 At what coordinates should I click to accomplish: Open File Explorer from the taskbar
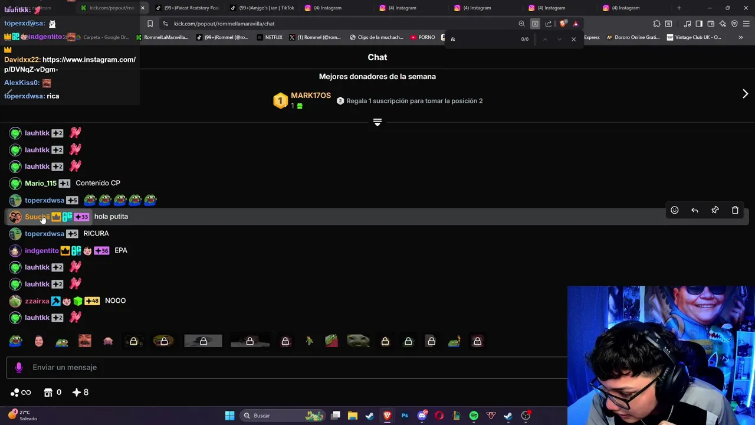pos(353,416)
